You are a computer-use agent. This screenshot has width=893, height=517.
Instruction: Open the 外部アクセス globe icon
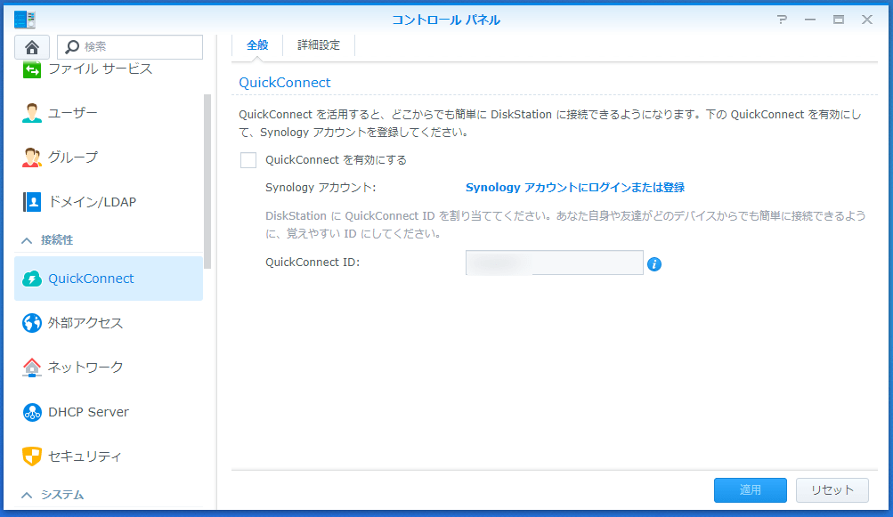pyautogui.click(x=32, y=323)
